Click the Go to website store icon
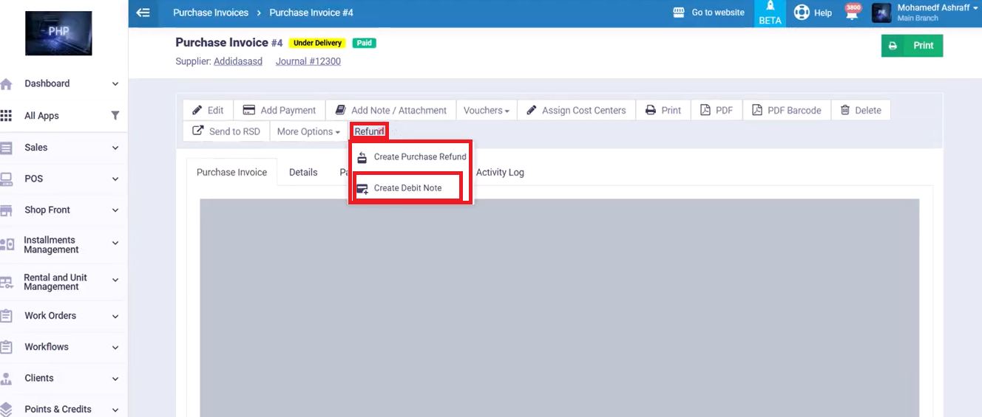The width and height of the screenshot is (982, 417). [x=679, y=13]
